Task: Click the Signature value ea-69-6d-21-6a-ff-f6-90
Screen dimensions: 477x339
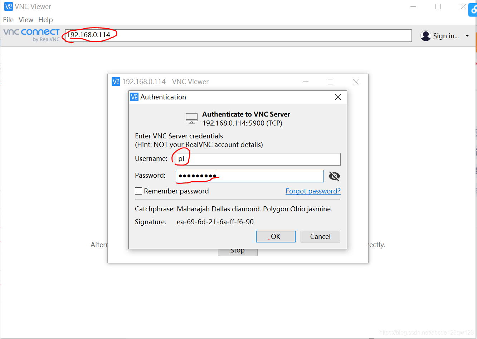Action: (x=215, y=222)
